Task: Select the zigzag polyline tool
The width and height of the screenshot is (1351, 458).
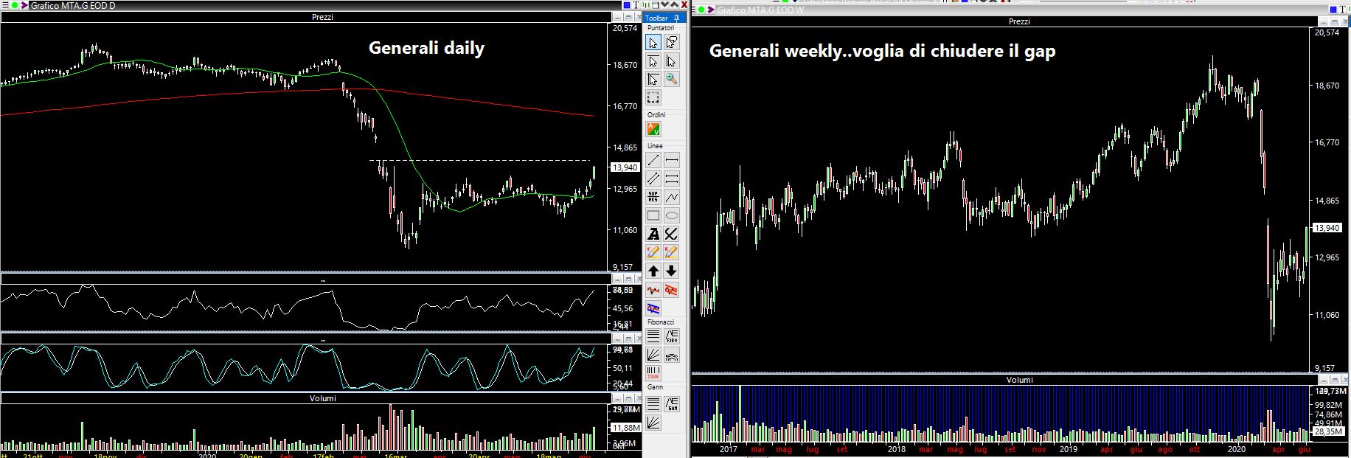Action: pyautogui.click(x=672, y=197)
